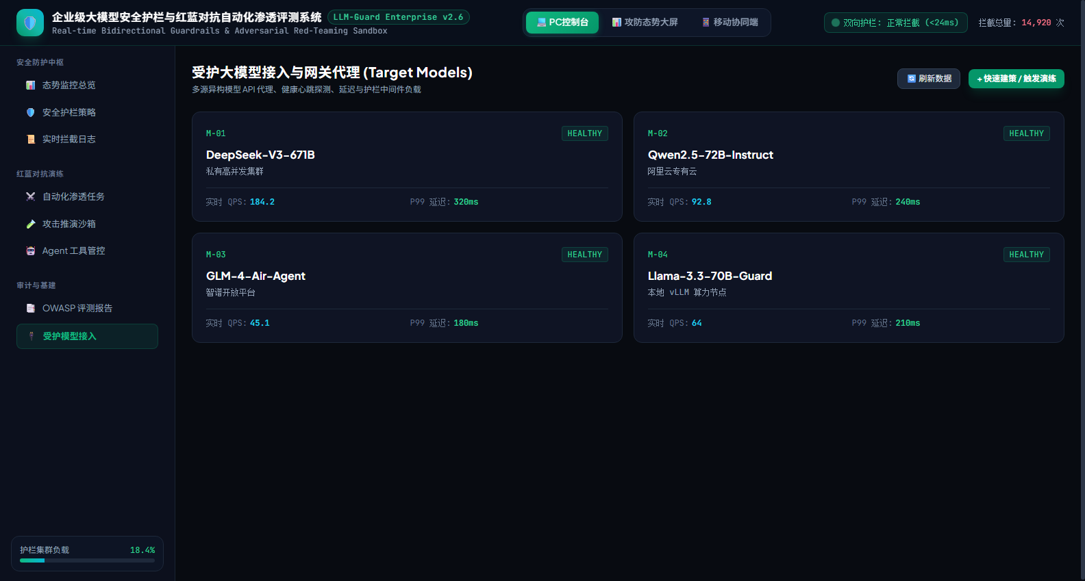Click the 阿里云专有云 deployment label

pos(673,172)
